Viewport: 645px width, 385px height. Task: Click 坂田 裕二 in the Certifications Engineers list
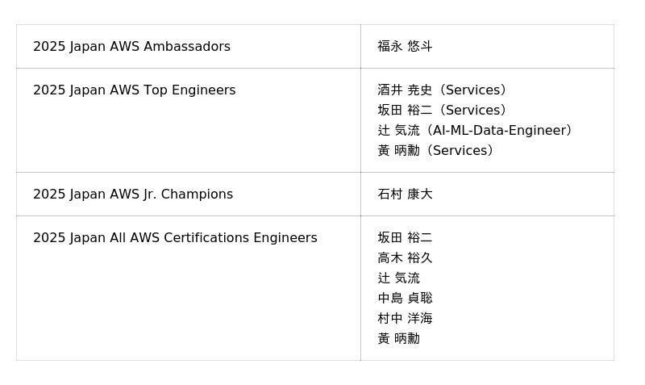[405, 238]
